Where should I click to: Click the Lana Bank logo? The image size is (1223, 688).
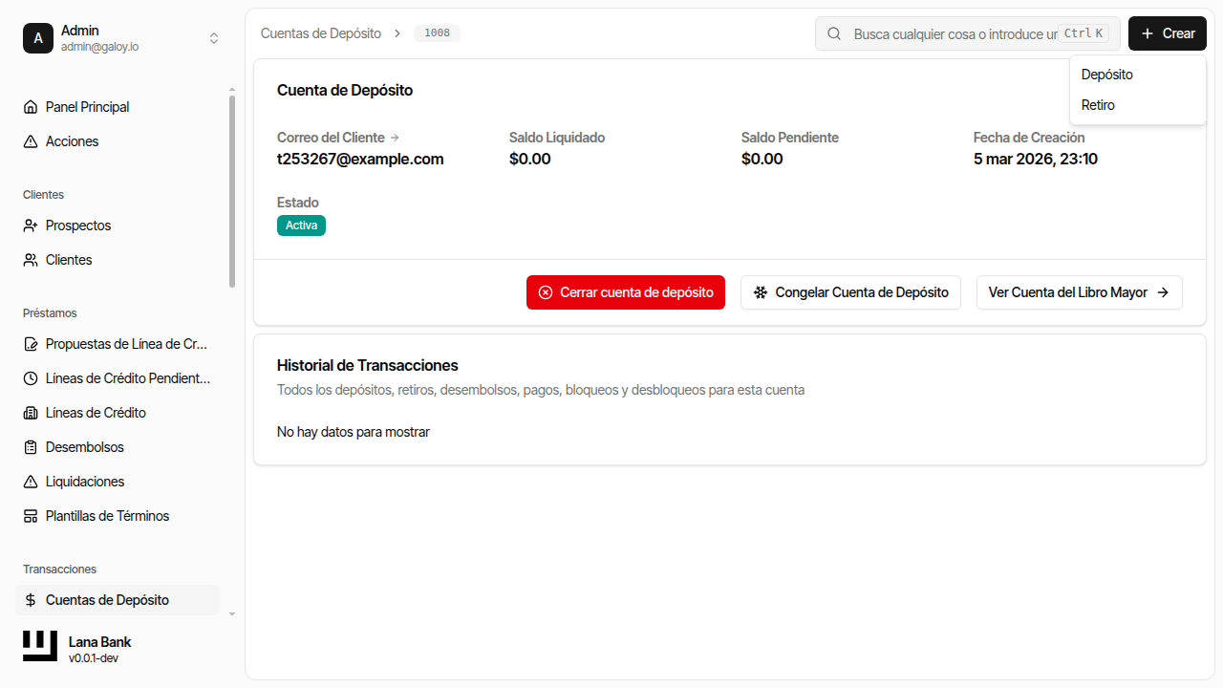(40, 647)
